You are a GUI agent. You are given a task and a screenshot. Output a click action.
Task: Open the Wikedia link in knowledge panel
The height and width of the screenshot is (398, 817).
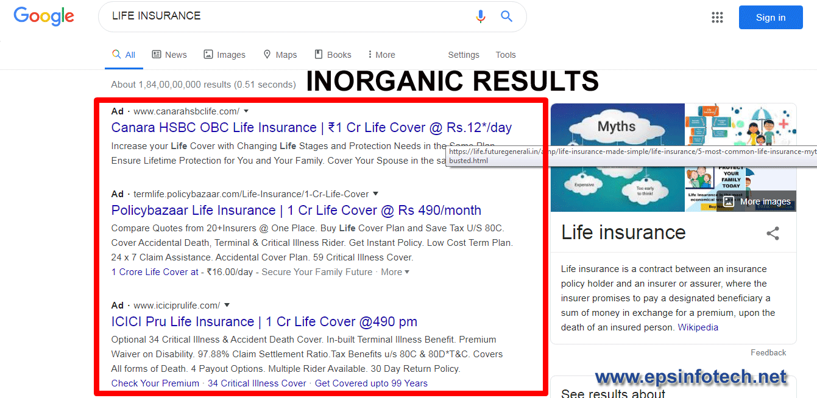(x=698, y=327)
